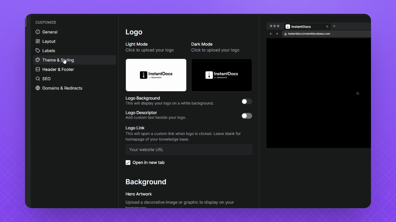Click the Domains & Redirects globe icon
The height and width of the screenshot is (222, 396).
click(x=38, y=88)
